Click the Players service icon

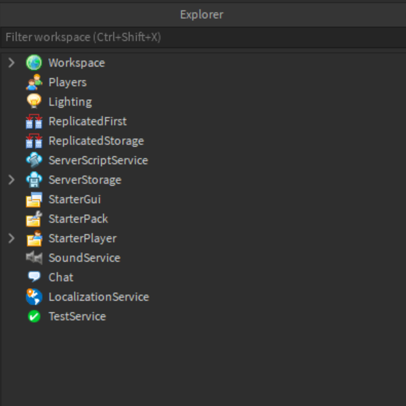34,82
